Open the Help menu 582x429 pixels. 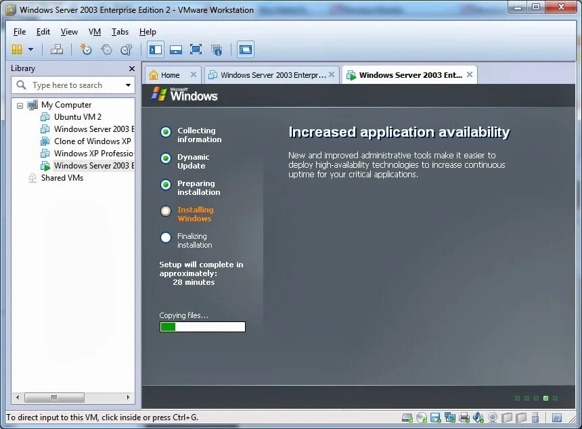pyautogui.click(x=148, y=32)
